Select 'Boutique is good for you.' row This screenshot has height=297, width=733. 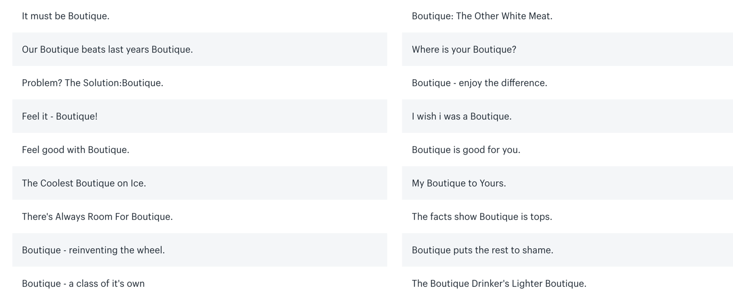(466, 150)
